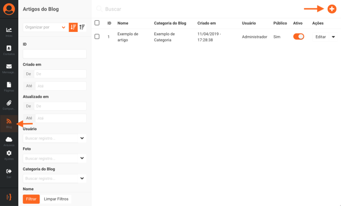Image resolution: width=341 pixels, height=206 pixels.
Task: Expand the actions arrow next to Editar
Action: [333, 37]
